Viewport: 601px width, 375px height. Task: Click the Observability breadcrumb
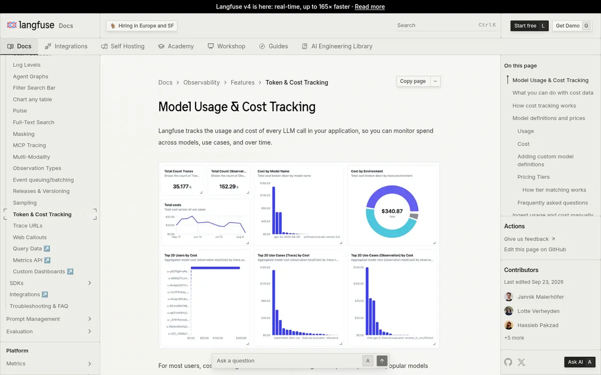201,82
